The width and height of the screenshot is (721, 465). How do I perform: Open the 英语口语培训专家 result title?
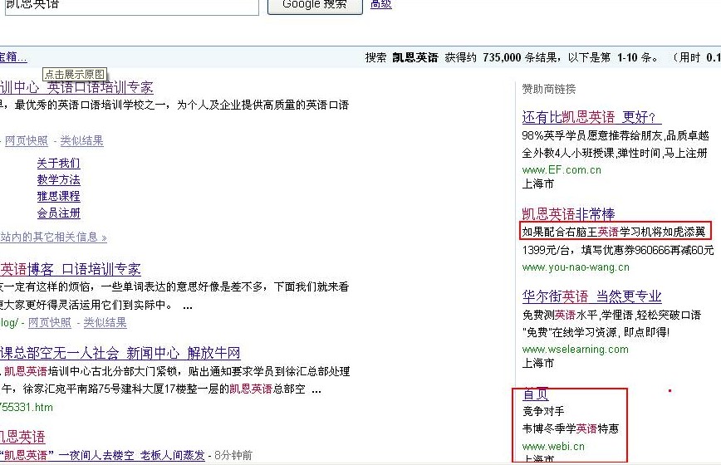pos(101,87)
